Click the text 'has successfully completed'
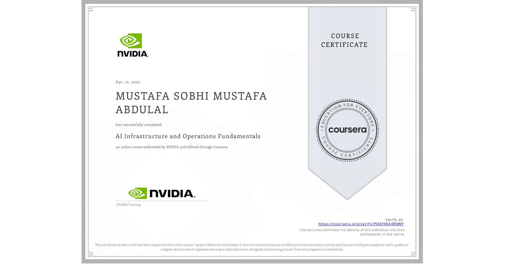 [x=139, y=125]
